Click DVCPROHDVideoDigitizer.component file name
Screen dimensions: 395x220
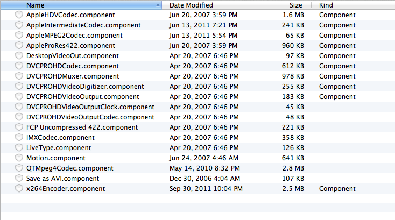coord(85,87)
